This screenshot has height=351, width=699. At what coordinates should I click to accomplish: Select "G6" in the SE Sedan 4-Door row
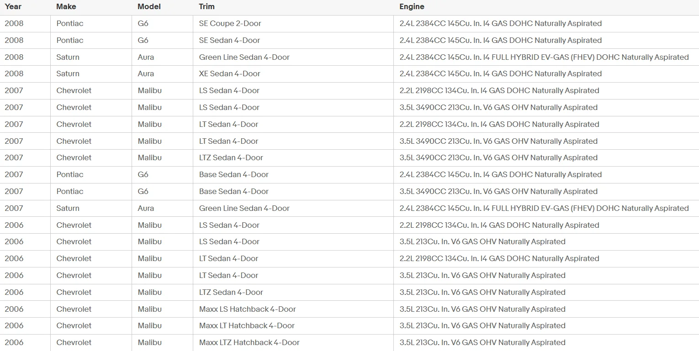[x=143, y=40]
